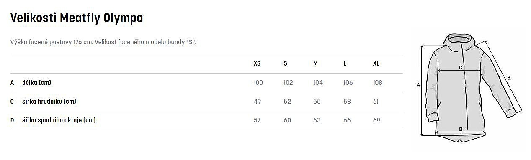Viewport: 531px width, 160px height.
Task: Click the M size column header
Action: pos(315,63)
